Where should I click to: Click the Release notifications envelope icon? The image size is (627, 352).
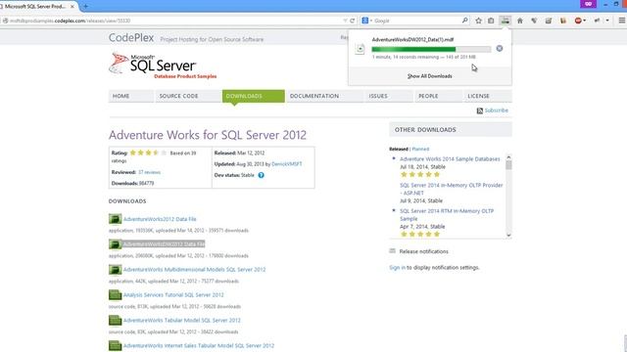392,251
